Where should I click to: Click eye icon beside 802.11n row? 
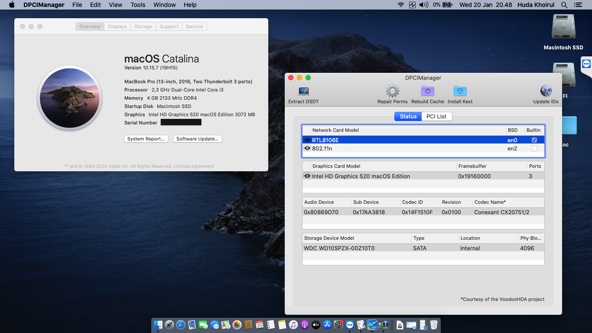[307, 148]
